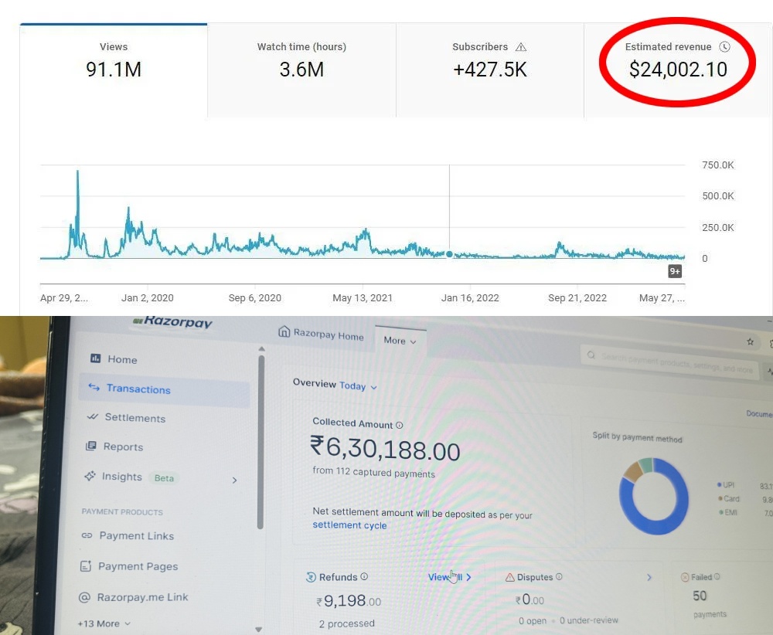
Task: Click the Card orange legend dot
Action: tap(720, 498)
